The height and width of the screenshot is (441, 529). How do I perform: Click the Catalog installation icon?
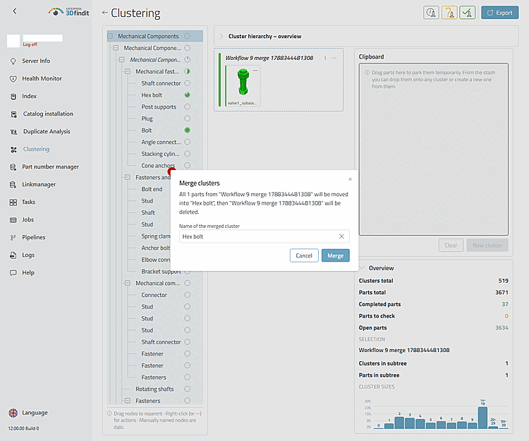pyautogui.click(x=13, y=114)
